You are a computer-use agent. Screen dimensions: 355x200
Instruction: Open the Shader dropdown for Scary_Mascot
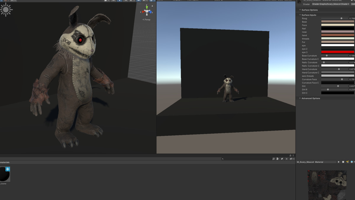coord(330,4)
